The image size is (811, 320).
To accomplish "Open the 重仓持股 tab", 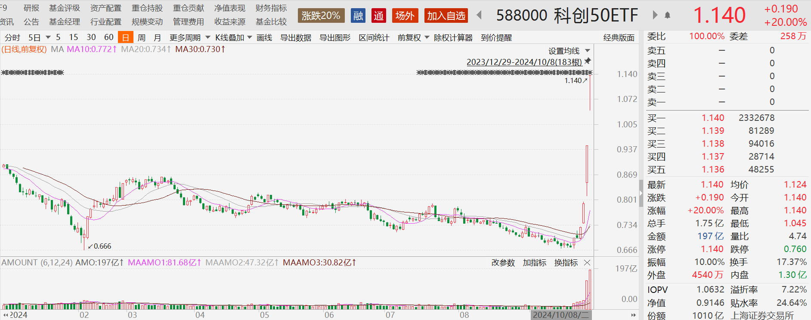I will click(x=147, y=8).
